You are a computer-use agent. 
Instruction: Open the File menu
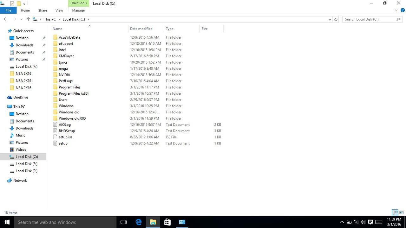9,10
